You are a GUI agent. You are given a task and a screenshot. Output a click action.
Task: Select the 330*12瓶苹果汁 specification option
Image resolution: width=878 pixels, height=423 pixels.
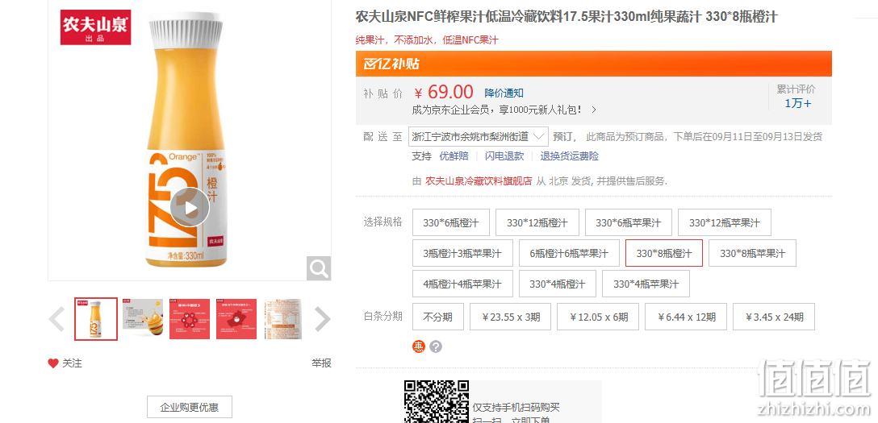pyautogui.click(x=724, y=222)
